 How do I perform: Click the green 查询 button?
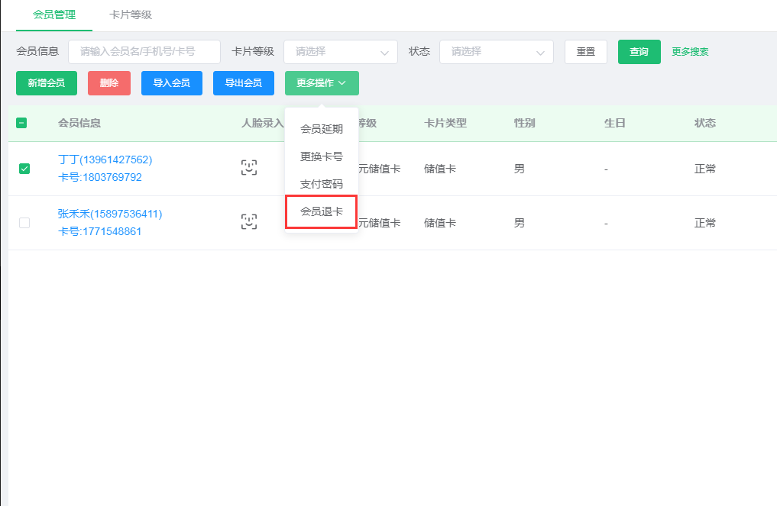click(639, 52)
